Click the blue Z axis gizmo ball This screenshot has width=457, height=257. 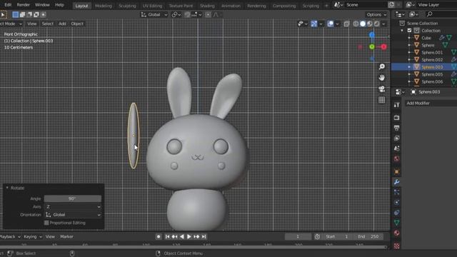pyautogui.click(x=372, y=35)
